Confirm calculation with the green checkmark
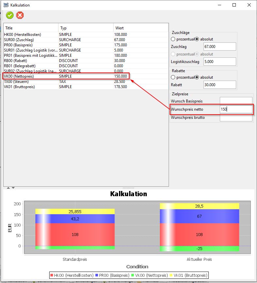 click(x=10, y=15)
